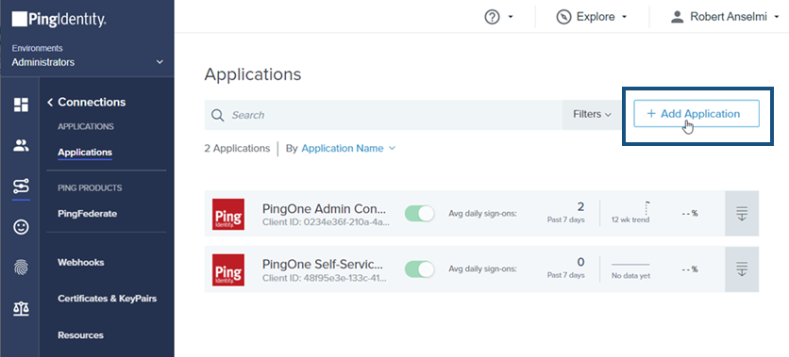The width and height of the screenshot is (789, 357).
Task: Open the balance scale icon in sidebar
Action: point(21,308)
